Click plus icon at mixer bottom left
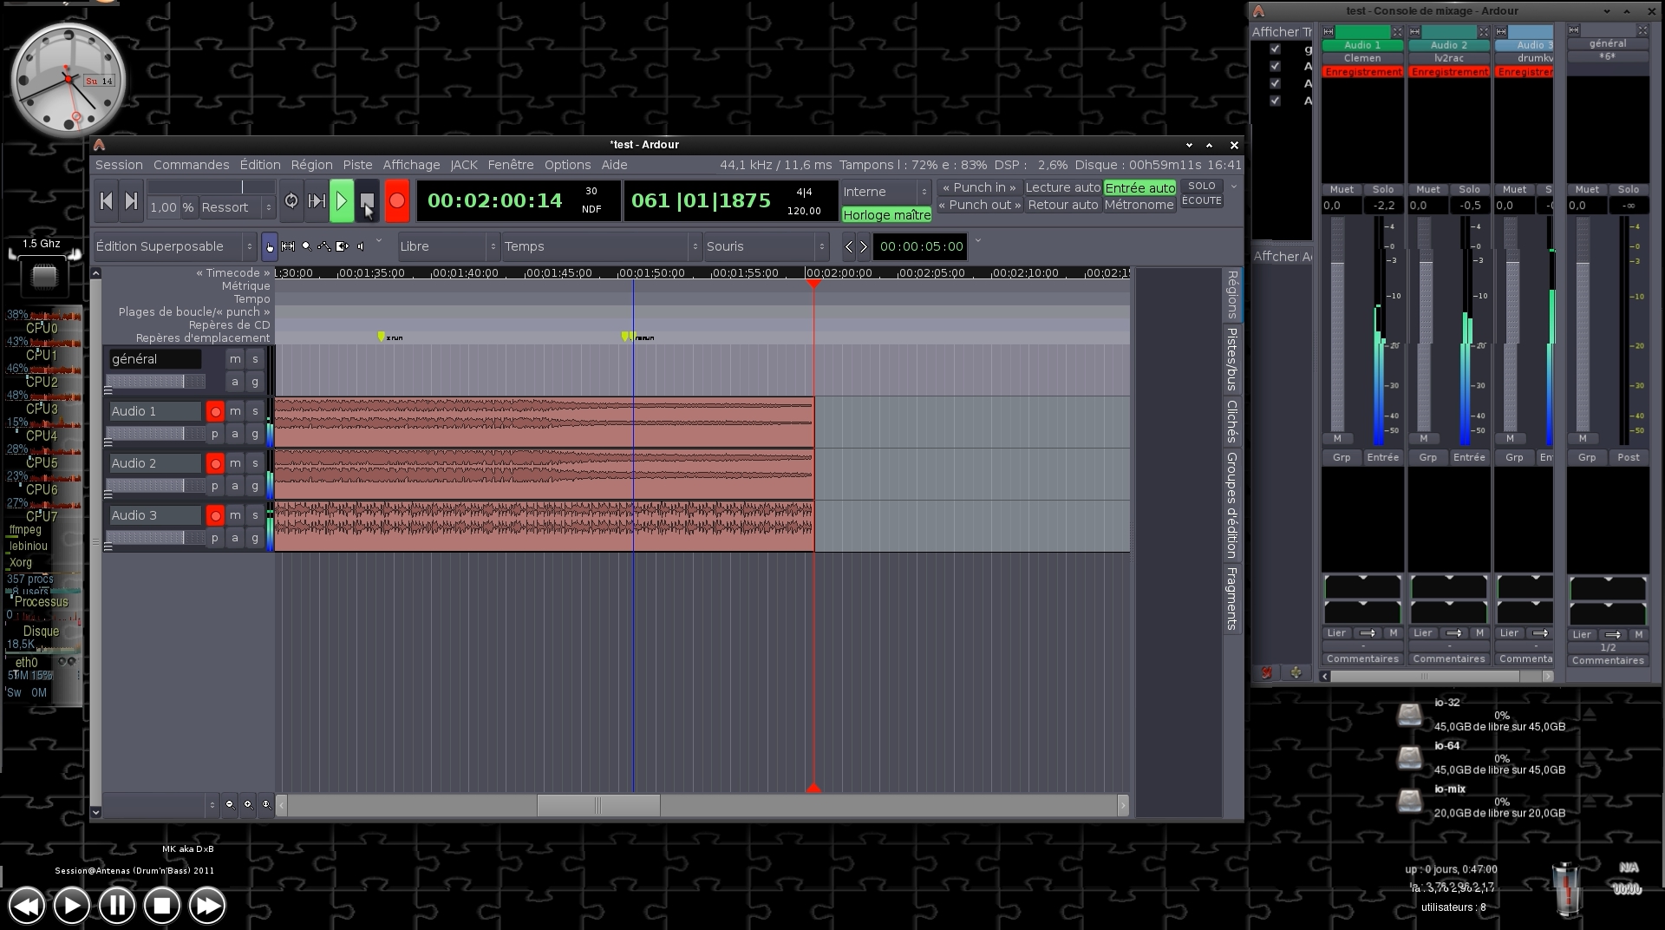1665x930 pixels. click(1296, 672)
